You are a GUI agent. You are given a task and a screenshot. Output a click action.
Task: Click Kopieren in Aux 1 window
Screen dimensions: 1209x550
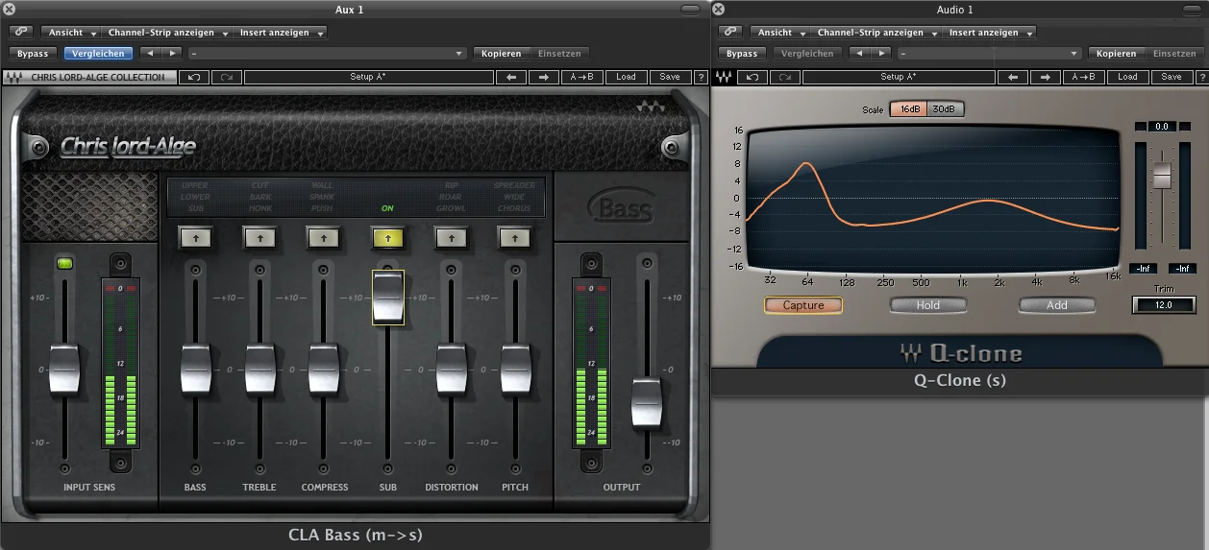[x=501, y=54]
